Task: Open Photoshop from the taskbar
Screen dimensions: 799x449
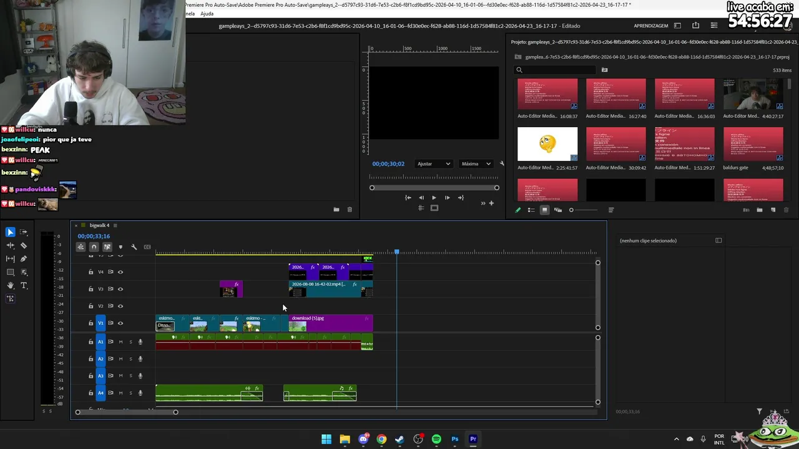Action: [x=455, y=439]
